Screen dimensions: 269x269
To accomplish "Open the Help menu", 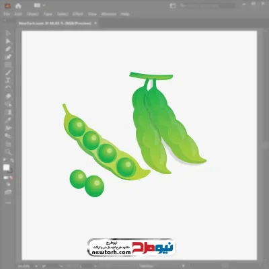I will click(125, 14).
